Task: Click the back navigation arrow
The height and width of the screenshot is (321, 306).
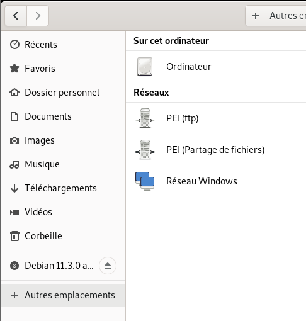Action: (x=16, y=16)
